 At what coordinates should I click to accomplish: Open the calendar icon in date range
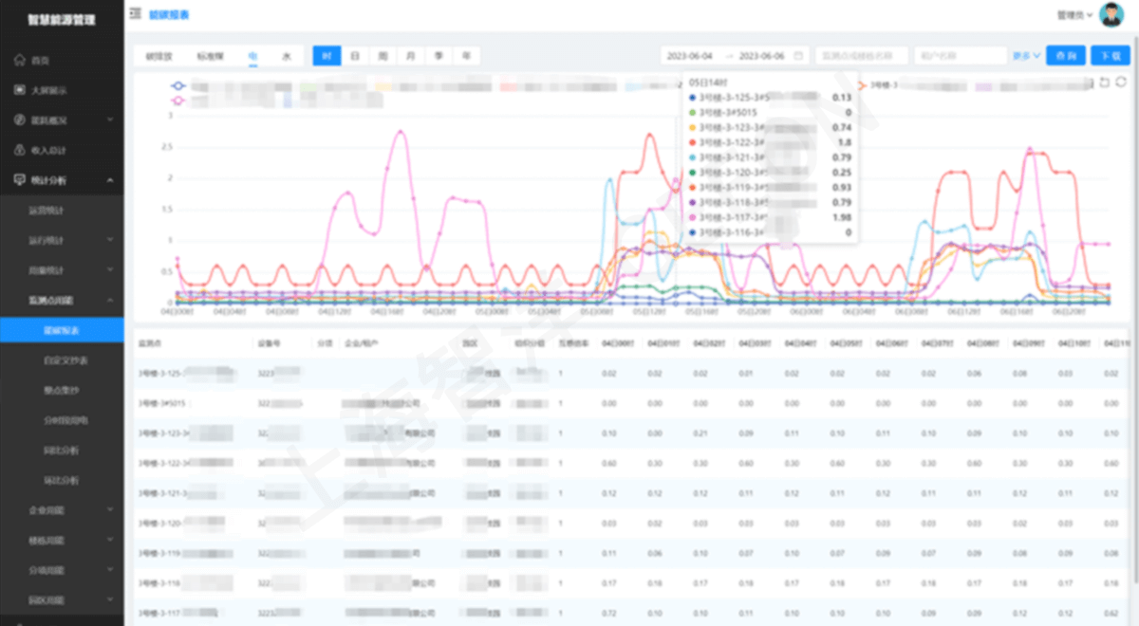tap(798, 56)
